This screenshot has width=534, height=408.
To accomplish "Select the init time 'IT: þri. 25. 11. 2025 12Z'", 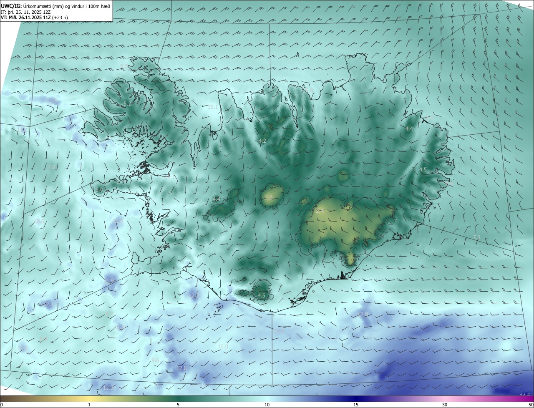I will click(25, 12).
